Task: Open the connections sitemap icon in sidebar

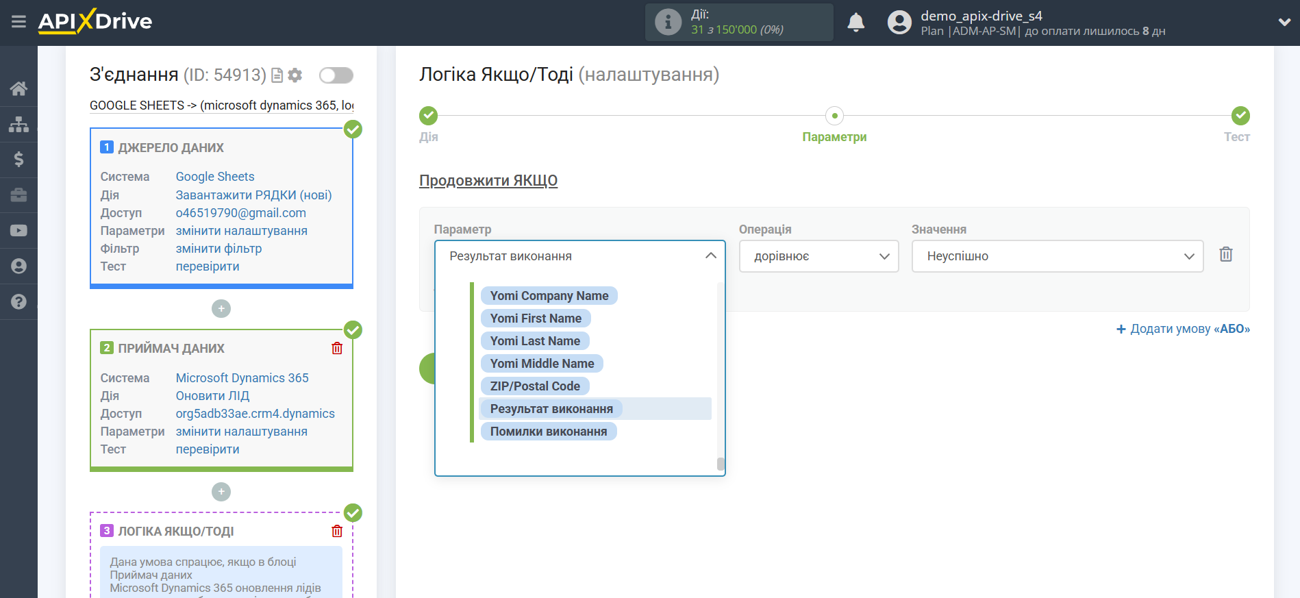Action: [x=18, y=124]
